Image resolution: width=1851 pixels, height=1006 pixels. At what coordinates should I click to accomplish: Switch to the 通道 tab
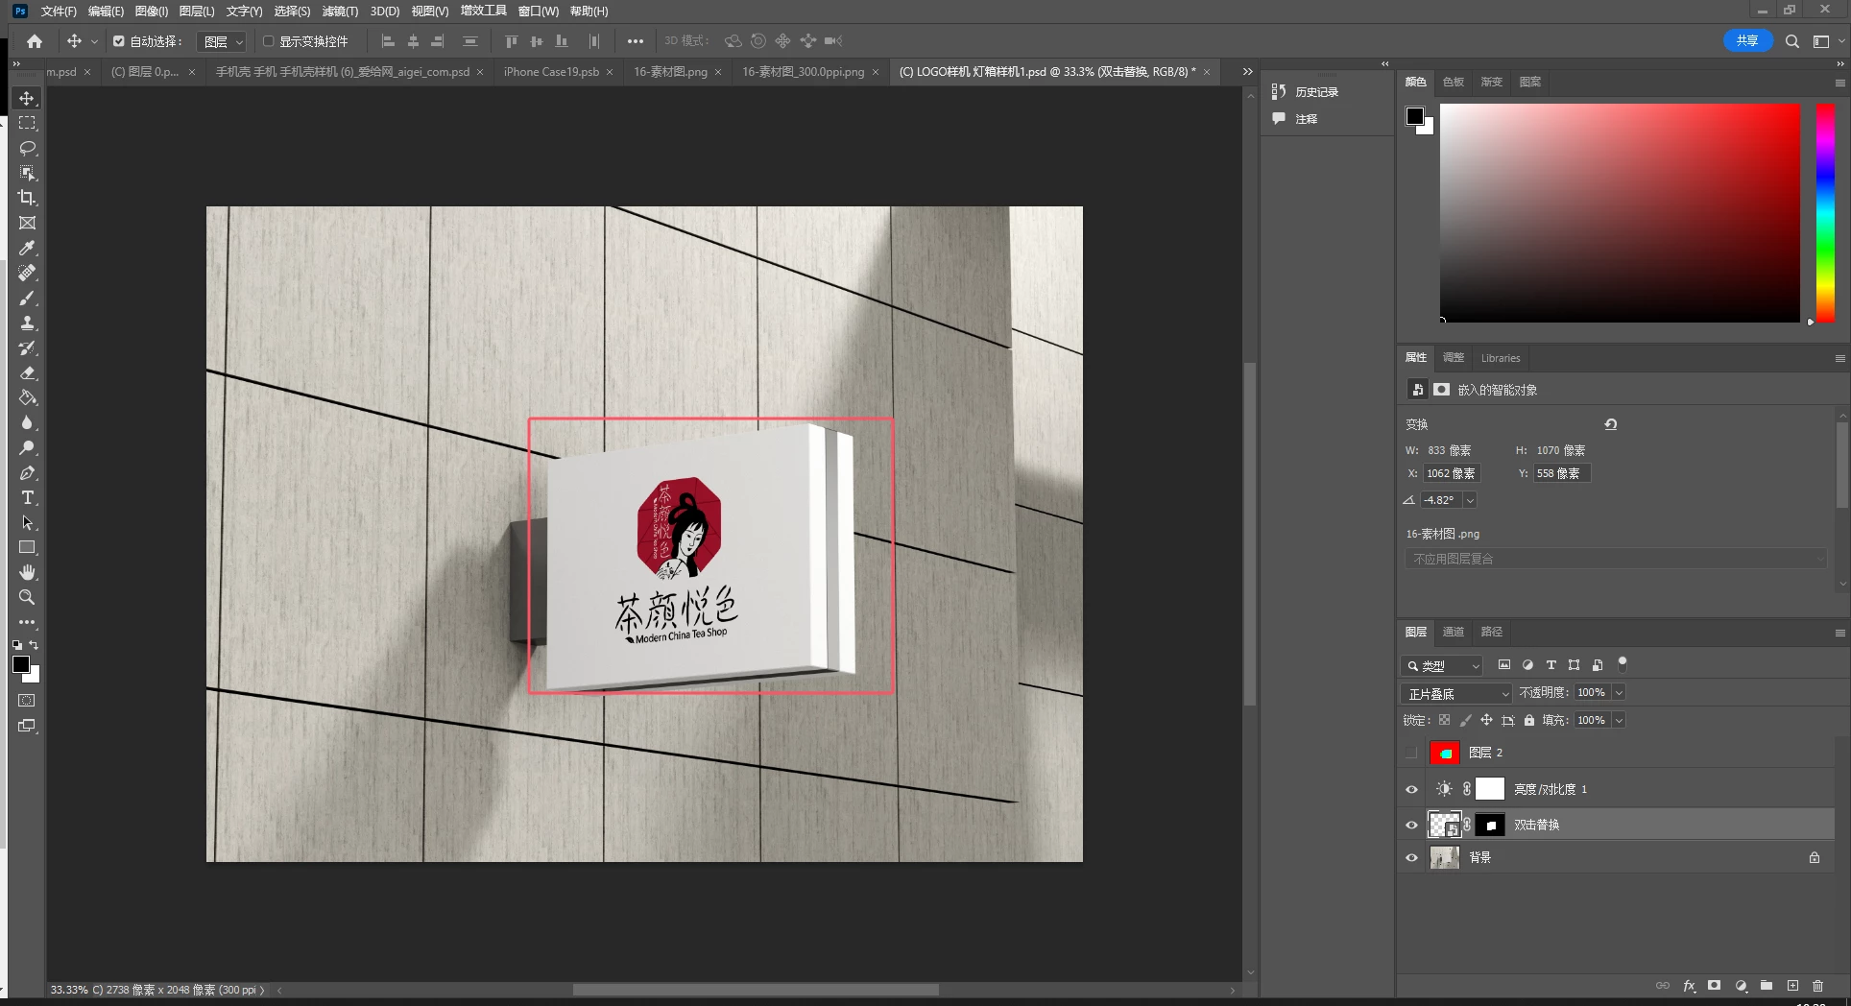click(1454, 632)
